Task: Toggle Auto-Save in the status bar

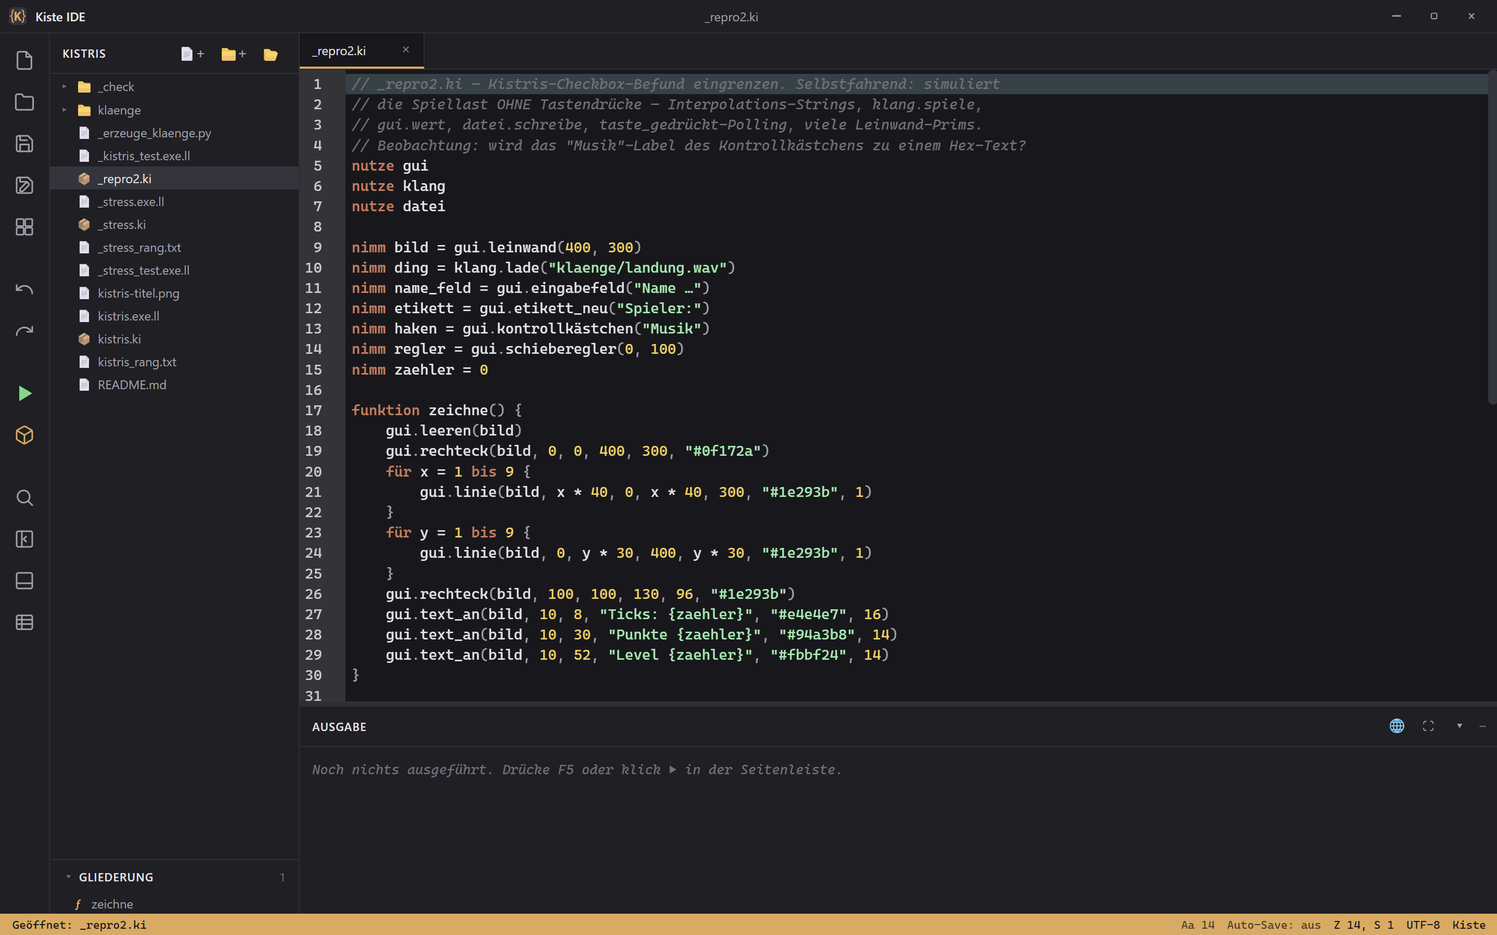Action: [1274, 925]
